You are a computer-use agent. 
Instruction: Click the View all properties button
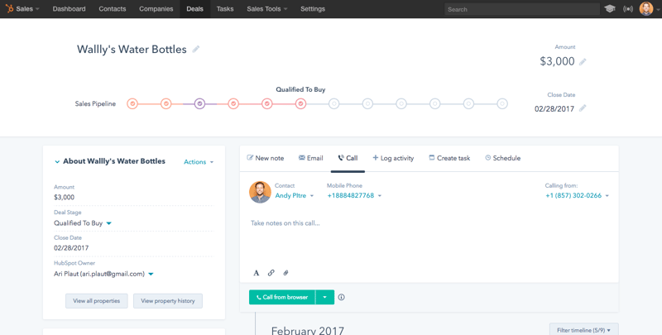(x=97, y=301)
